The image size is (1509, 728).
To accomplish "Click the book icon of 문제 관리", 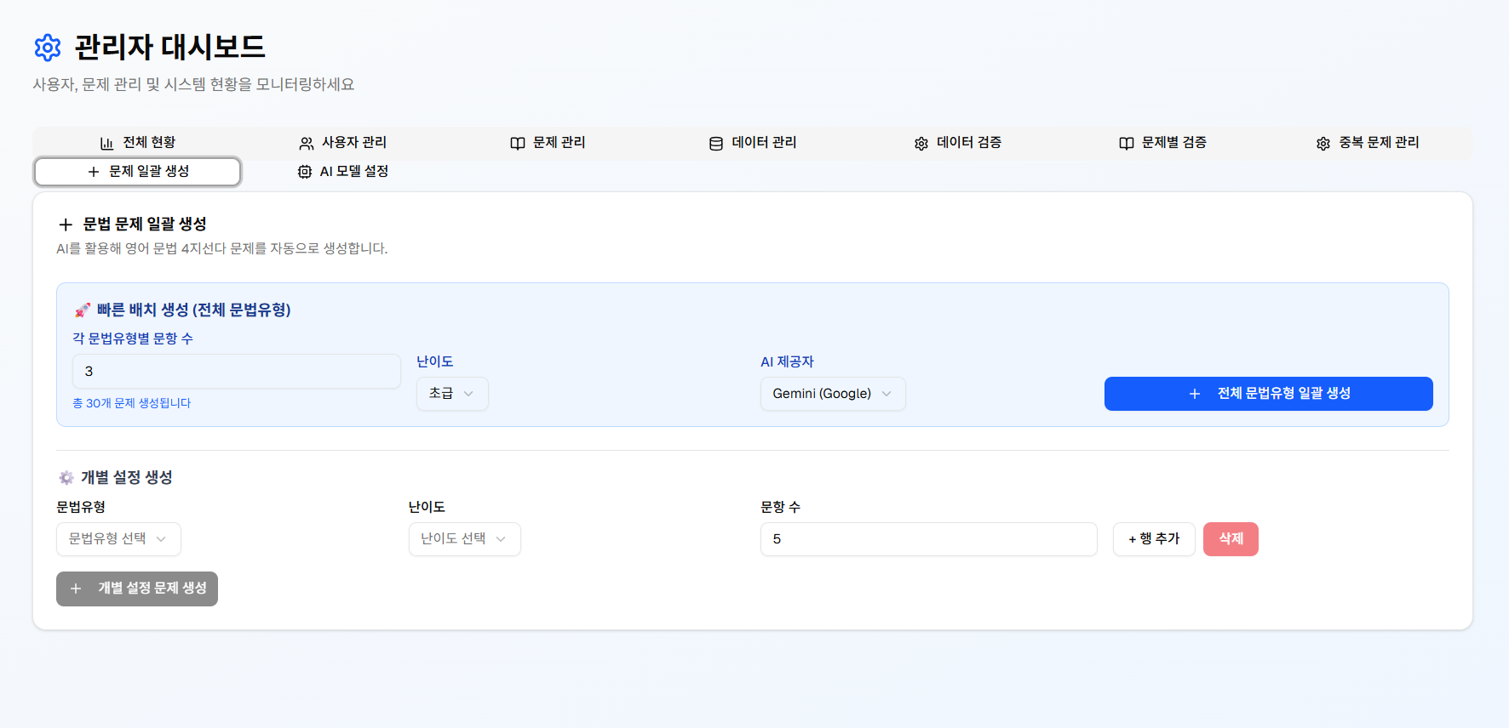I will 517,143.
